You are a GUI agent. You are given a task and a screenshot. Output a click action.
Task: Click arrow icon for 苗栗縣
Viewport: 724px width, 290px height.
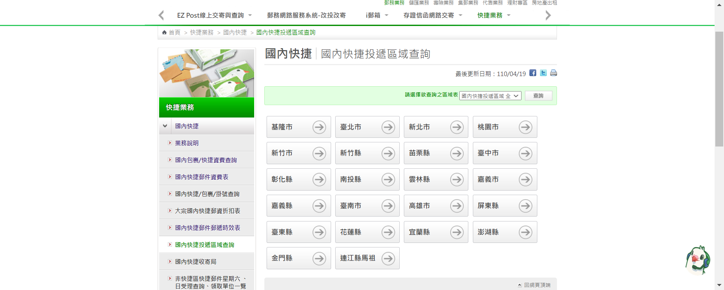pyautogui.click(x=457, y=153)
